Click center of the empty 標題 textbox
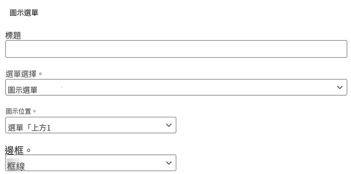This screenshot has width=351, height=174. coord(176,49)
